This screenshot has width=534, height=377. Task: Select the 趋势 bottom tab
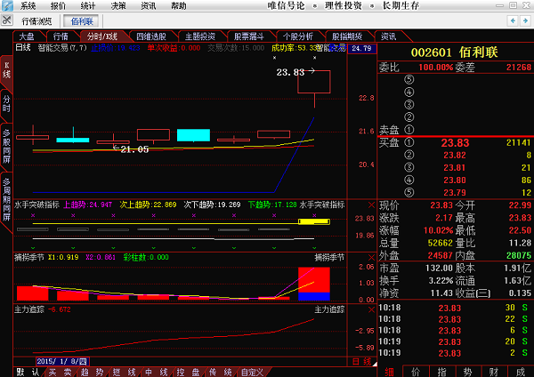pos(92,372)
